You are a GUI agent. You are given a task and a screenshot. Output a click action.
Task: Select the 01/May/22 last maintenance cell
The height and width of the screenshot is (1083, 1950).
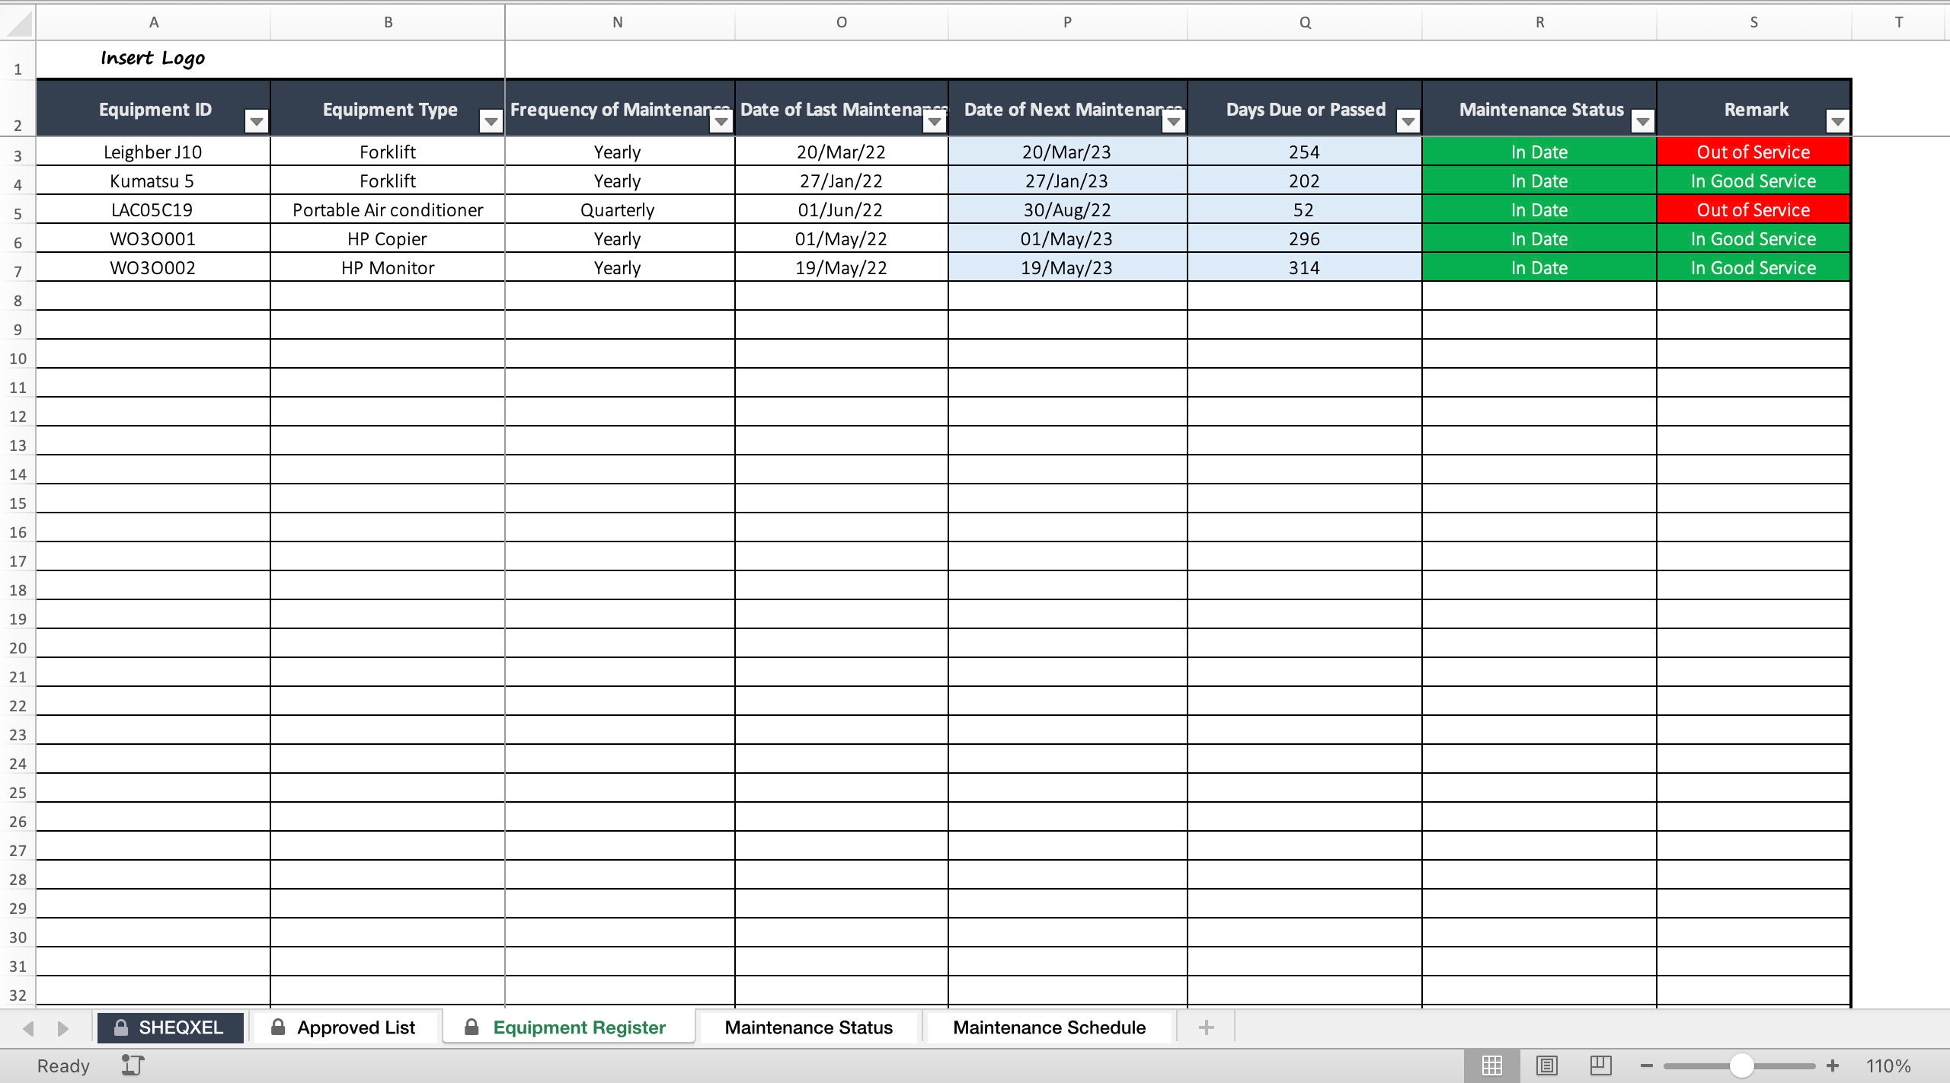842,238
